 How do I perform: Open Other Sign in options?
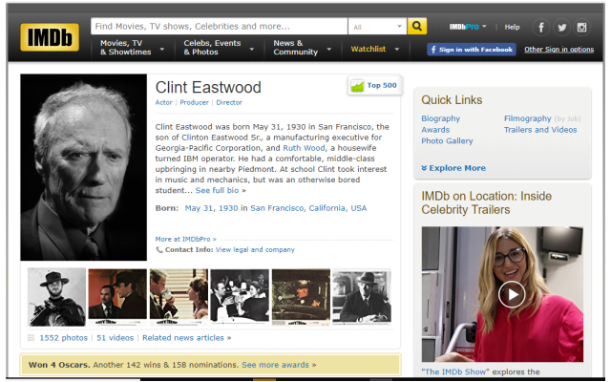(558, 49)
